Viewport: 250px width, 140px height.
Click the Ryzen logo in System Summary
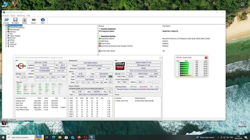[21, 66]
